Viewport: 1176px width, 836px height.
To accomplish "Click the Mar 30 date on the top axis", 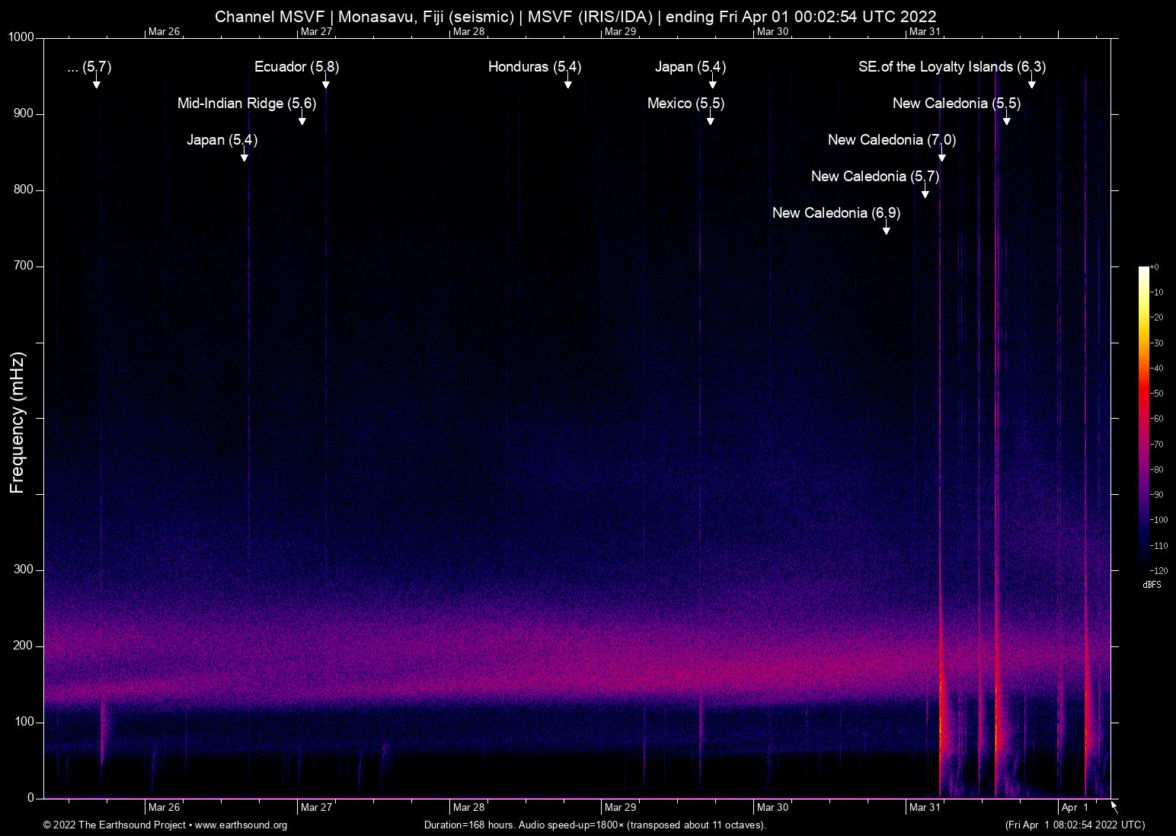I will (x=772, y=31).
